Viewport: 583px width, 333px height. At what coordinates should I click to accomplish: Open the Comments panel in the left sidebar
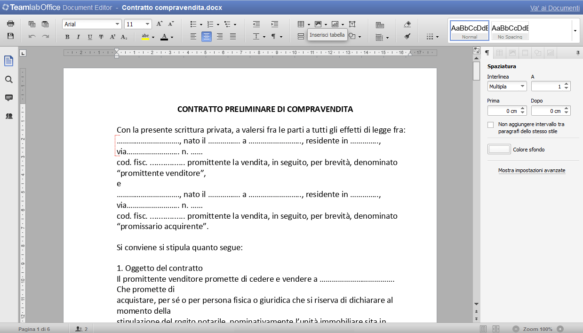click(9, 98)
